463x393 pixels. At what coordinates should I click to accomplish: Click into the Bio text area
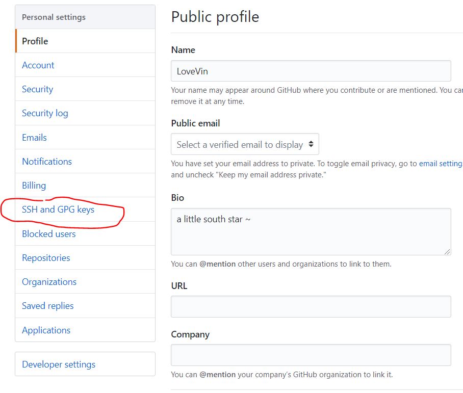point(311,231)
